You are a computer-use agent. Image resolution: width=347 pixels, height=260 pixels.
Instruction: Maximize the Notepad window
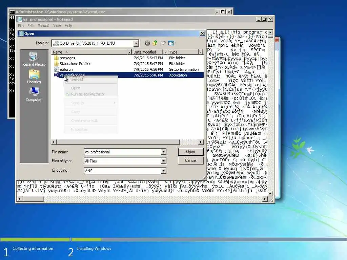[x=264, y=19]
